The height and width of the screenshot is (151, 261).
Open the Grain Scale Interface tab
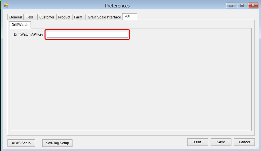104,17
